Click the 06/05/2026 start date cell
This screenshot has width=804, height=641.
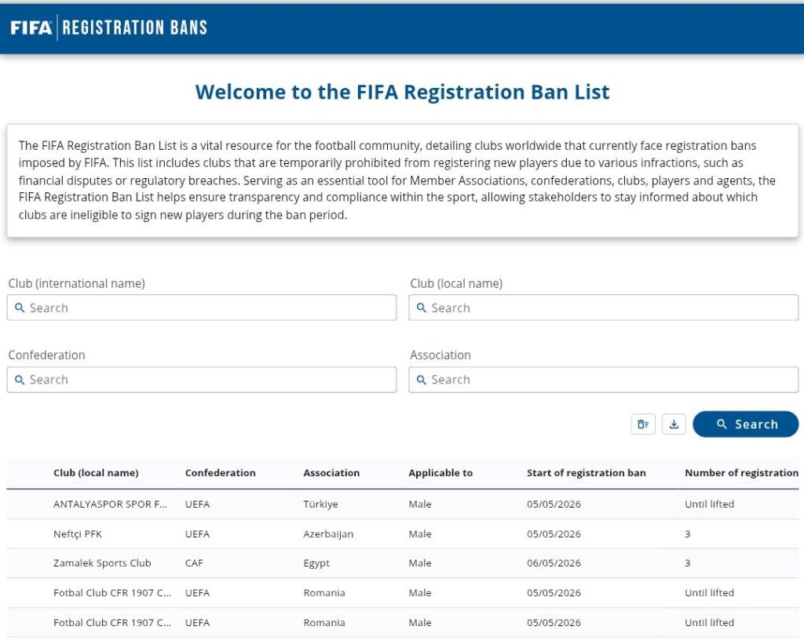pyautogui.click(x=554, y=563)
